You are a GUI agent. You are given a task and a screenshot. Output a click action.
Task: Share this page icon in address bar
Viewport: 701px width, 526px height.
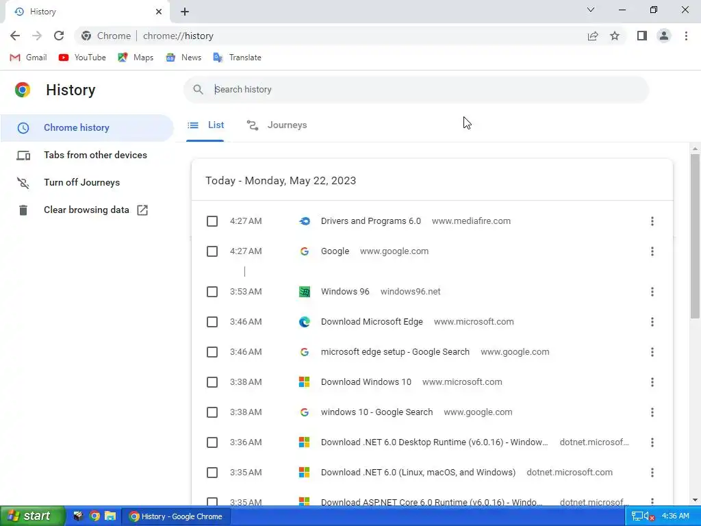[x=593, y=36]
